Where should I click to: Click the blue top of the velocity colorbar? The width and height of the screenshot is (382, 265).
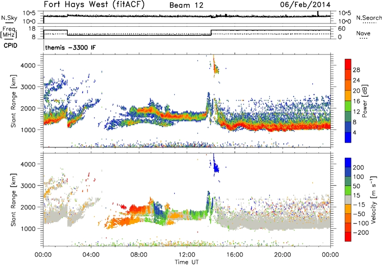[x=348, y=163]
